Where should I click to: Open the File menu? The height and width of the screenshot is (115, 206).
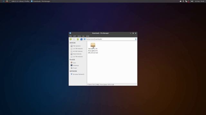pos(70,36)
